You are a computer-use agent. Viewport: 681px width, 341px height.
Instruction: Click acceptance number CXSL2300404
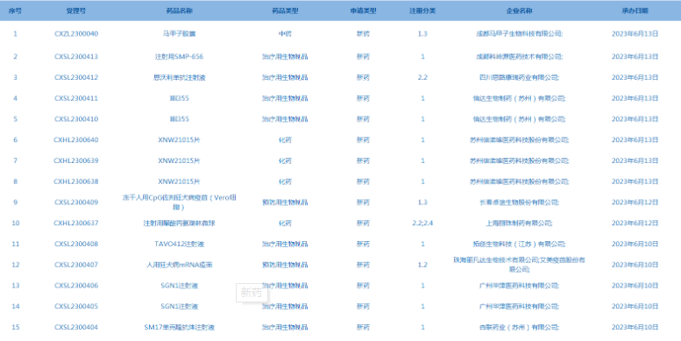coord(76,327)
